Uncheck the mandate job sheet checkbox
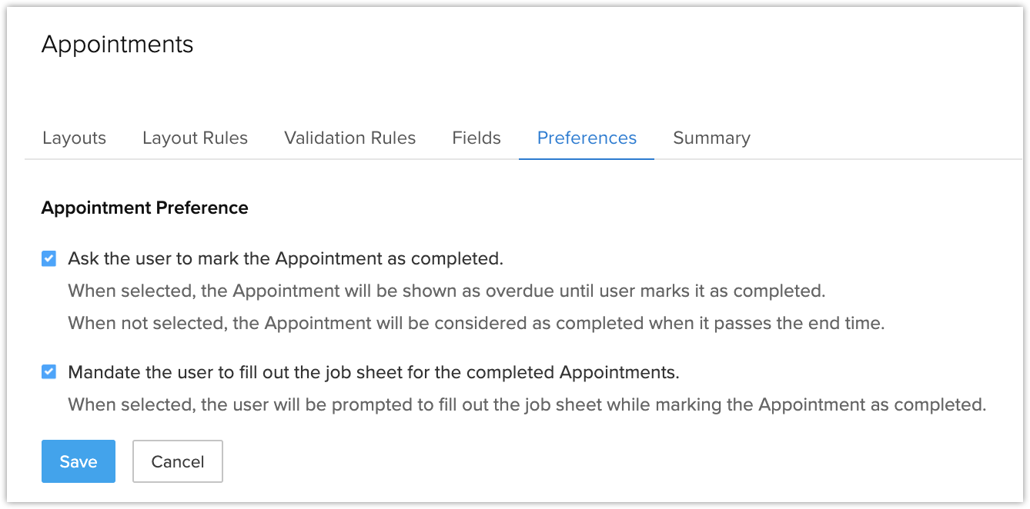 [48, 373]
